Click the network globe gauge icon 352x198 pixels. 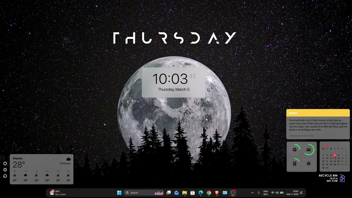point(309,164)
